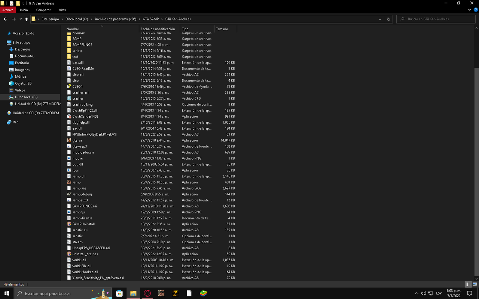Click the SAMPUninstall application icon

(x=69, y=224)
